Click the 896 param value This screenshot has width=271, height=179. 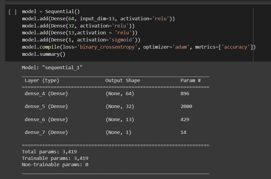185,94
